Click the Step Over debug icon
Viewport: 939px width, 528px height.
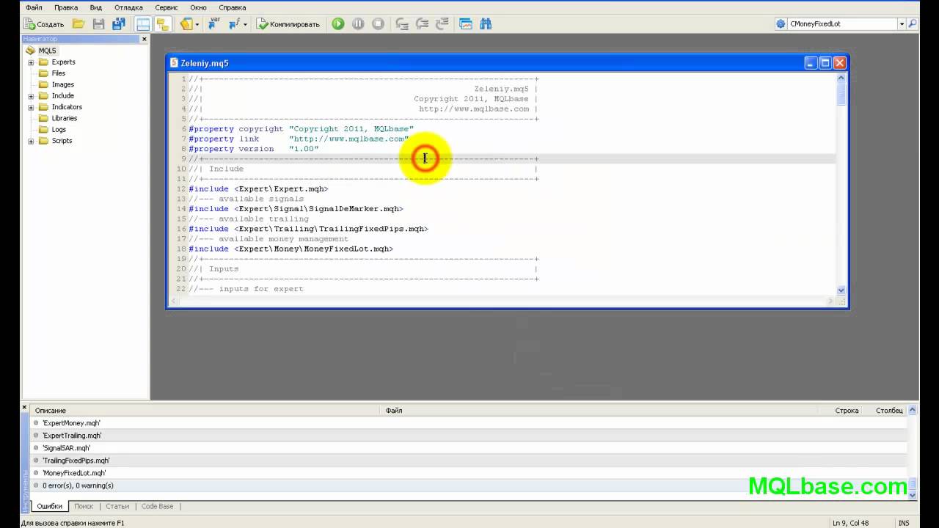tap(422, 24)
